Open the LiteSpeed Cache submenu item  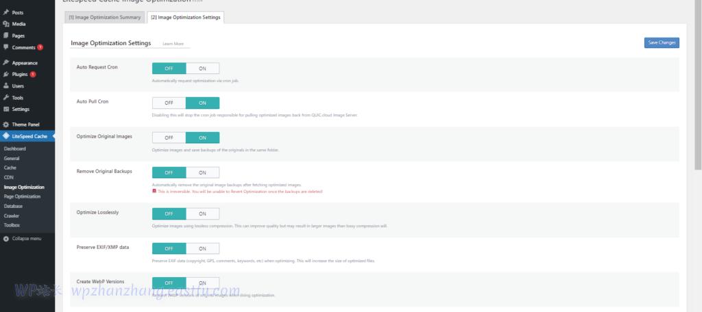[10, 168]
